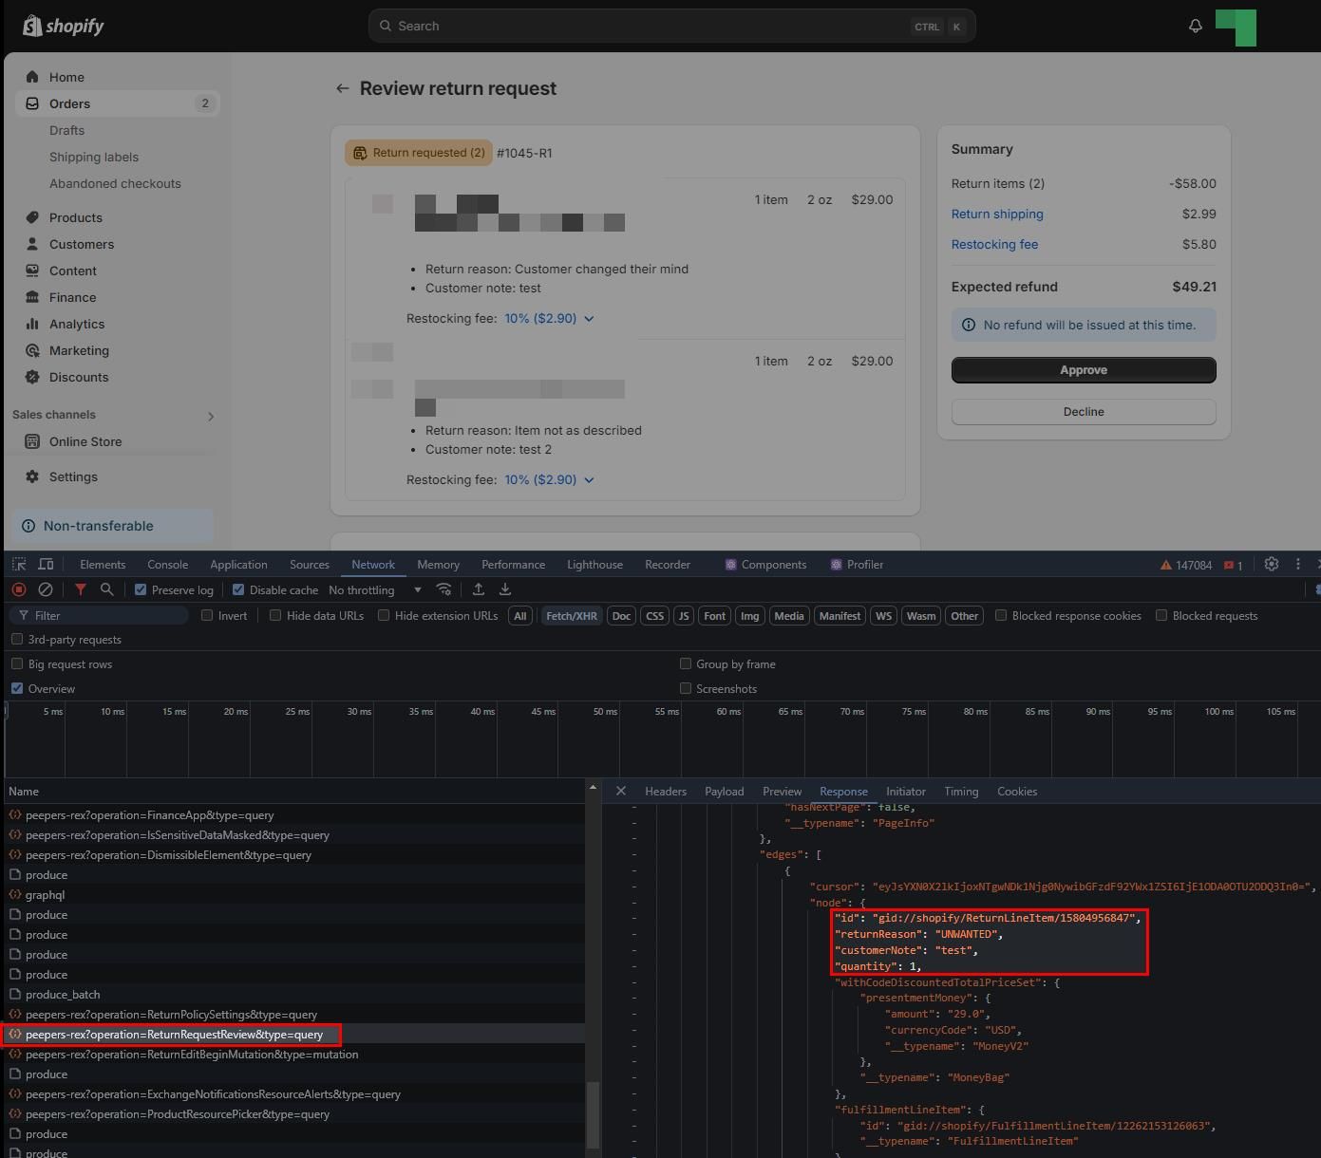Screen dimensions: 1321x1158
Task: Click the notifications bell icon
Action: click(1196, 26)
